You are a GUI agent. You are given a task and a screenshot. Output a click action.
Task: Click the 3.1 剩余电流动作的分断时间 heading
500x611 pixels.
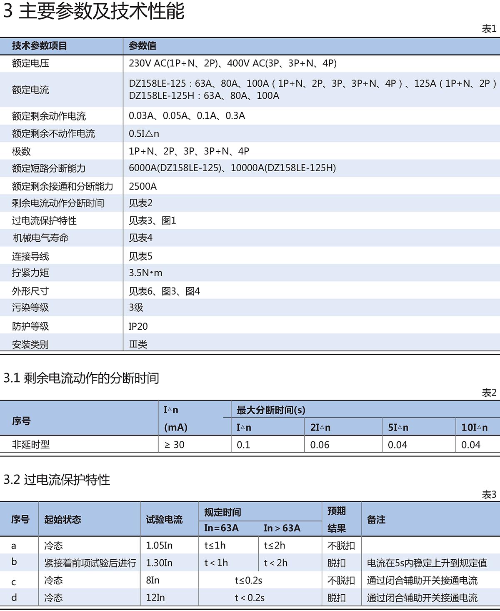[x=81, y=378]
